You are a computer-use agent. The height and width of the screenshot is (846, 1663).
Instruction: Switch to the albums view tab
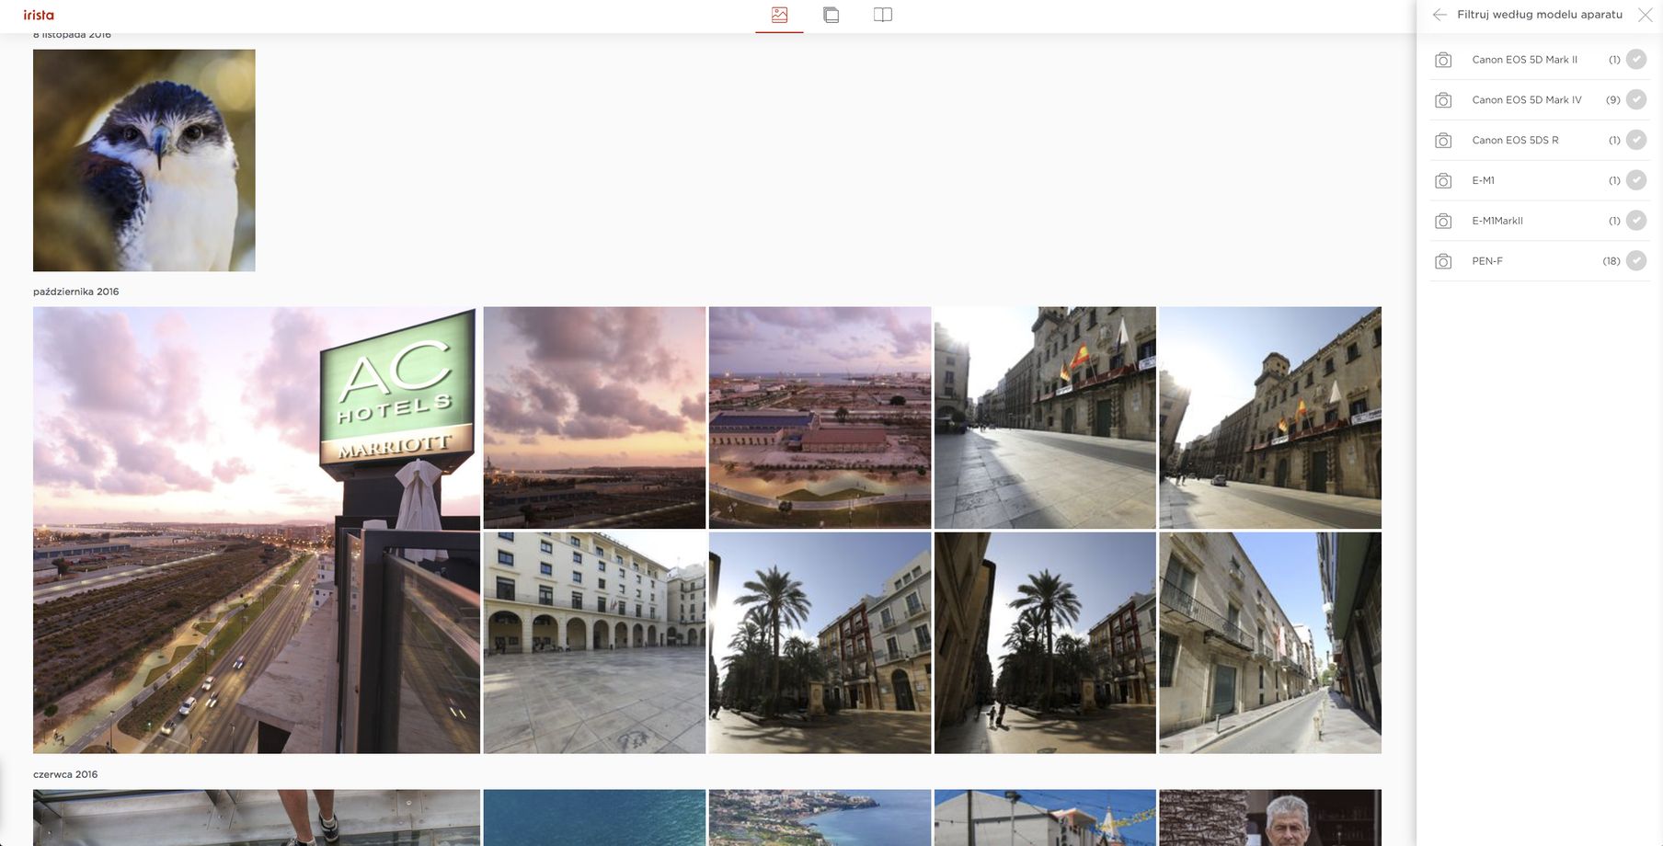click(831, 15)
